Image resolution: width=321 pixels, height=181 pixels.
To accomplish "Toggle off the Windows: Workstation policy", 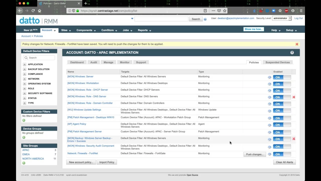I will [282, 84].
